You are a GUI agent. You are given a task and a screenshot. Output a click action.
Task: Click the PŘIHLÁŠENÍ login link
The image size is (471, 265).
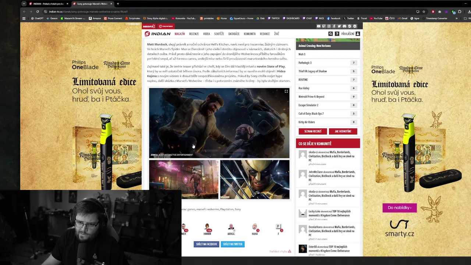(347, 34)
